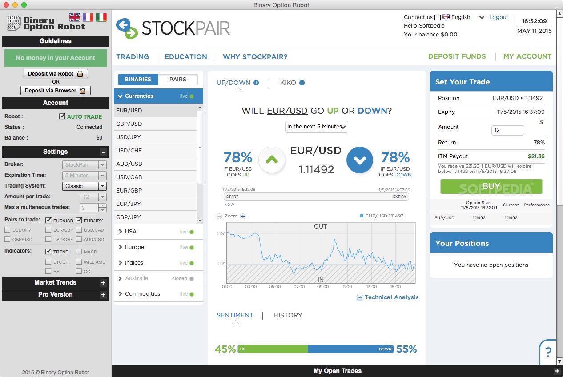Toggle the WILLIAMS indicator checkbox
The image size is (563, 377).
[79, 261]
